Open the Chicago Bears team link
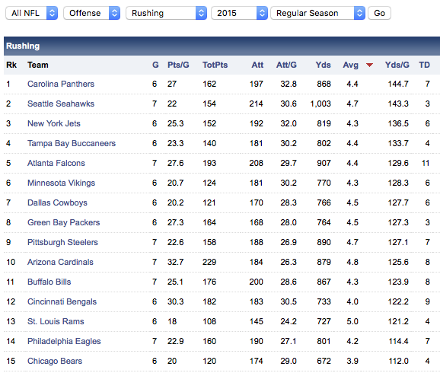The width and height of the screenshot is (440, 373). point(55,361)
